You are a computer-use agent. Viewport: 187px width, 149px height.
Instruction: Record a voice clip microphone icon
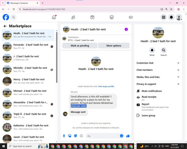point(64,136)
